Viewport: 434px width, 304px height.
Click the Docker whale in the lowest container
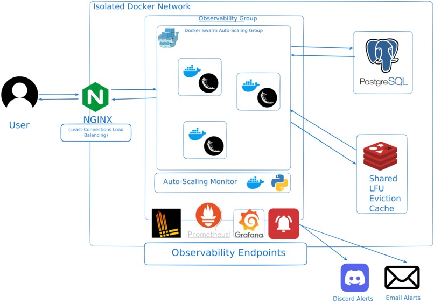[x=197, y=134]
